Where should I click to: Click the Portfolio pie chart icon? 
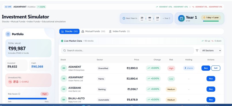8,34
